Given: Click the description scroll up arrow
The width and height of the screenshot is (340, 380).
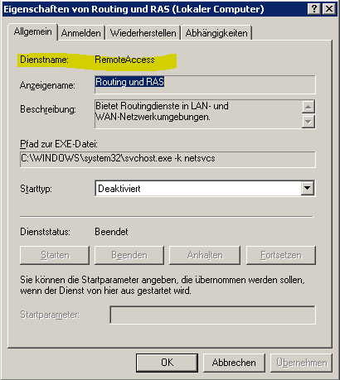Looking at the screenshot, I should 308,107.
